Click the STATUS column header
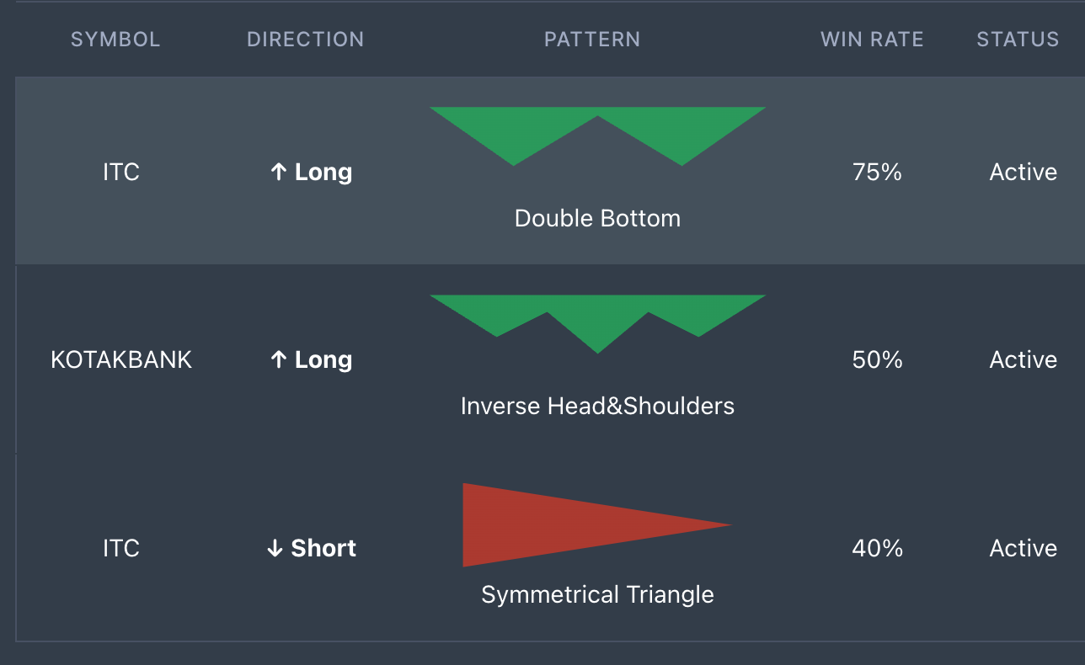The width and height of the screenshot is (1085, 665). [1018, 40]
